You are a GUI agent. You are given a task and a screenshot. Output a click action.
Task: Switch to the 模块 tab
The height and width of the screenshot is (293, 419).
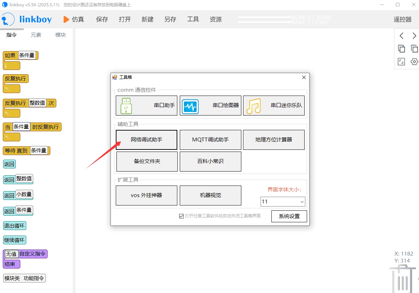(x=61, y=35)
